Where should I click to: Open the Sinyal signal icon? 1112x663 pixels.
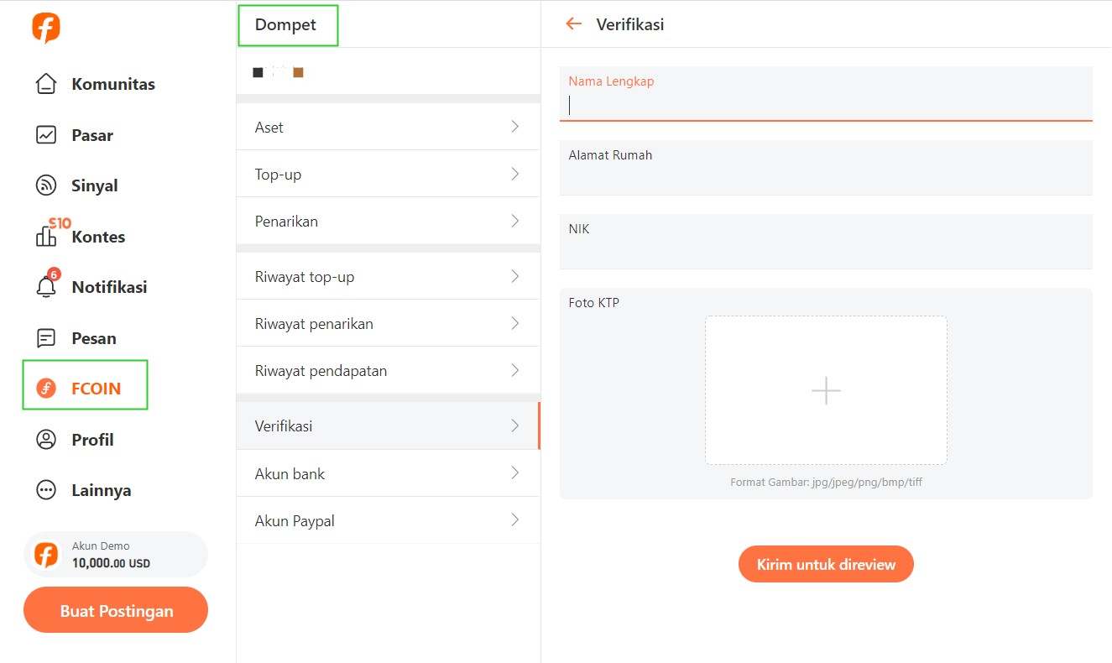tap(46, 185)
